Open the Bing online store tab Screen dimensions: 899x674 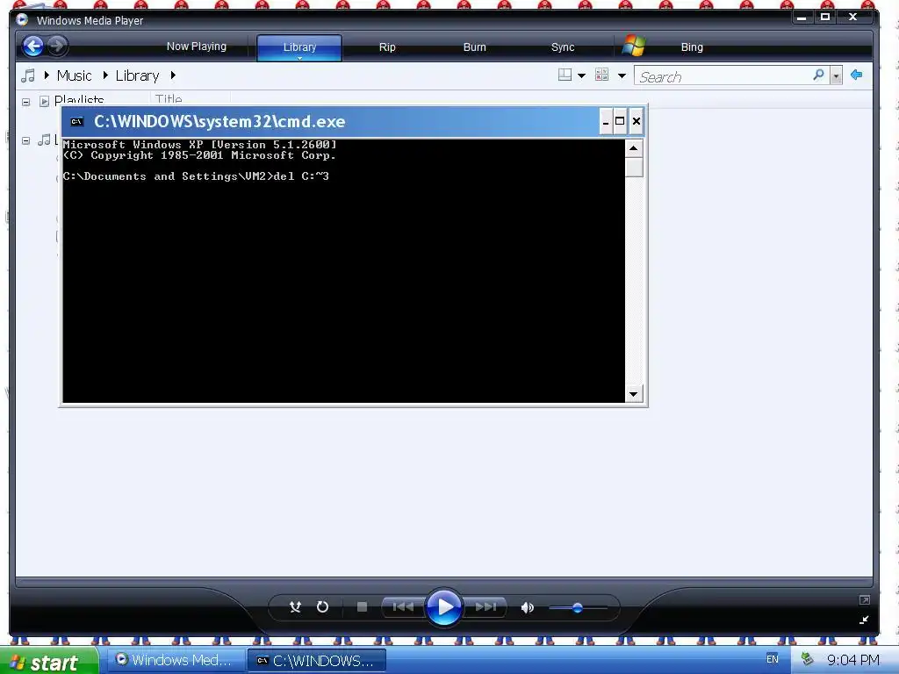(692, 47)
